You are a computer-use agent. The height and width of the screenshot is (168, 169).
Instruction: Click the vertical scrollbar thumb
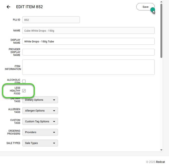[x=161, y=30]
